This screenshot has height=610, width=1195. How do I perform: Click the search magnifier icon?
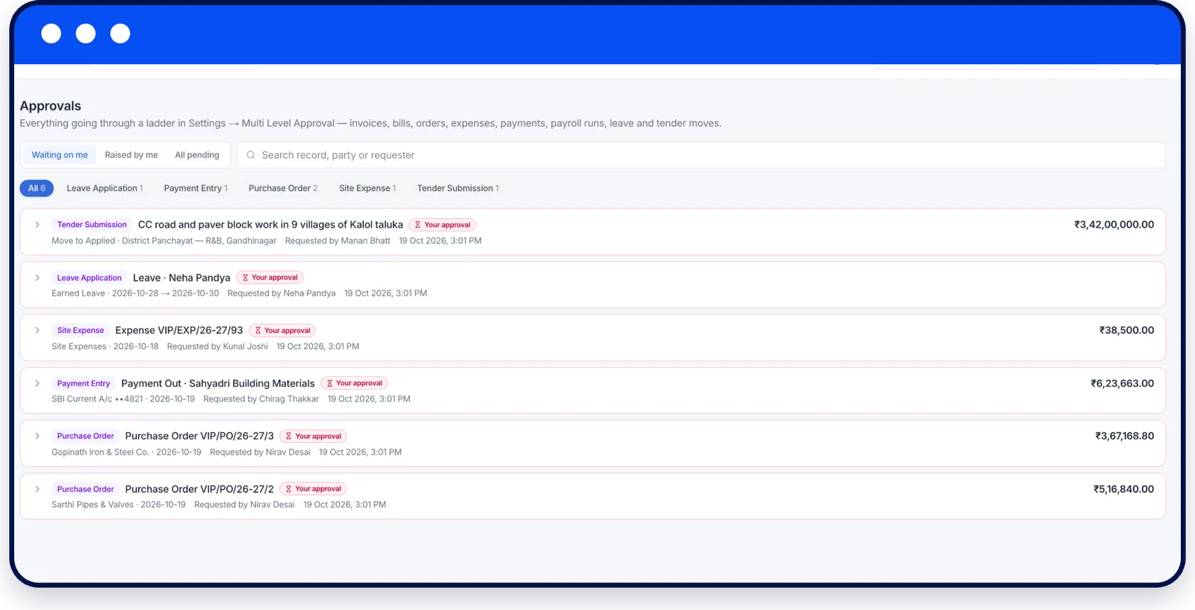coord(251,155)
